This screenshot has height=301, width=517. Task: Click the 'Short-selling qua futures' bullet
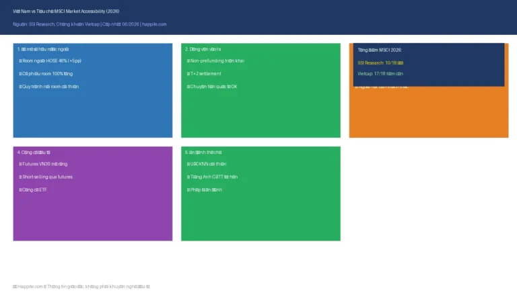pyautogui.click(x=46, y=177)
